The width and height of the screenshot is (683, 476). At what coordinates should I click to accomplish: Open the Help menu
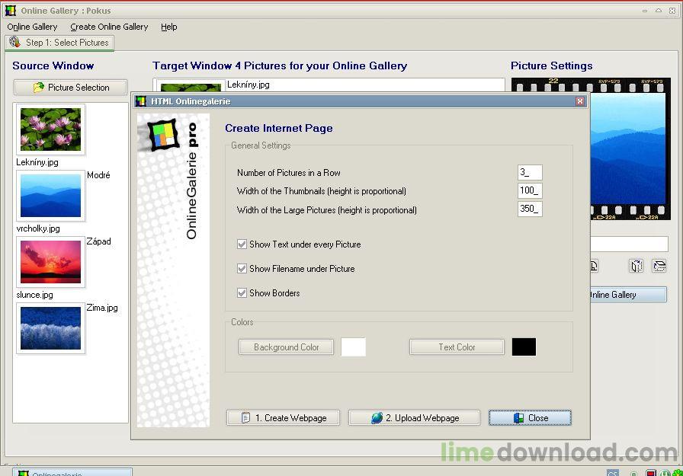click(x=168, y=27)
